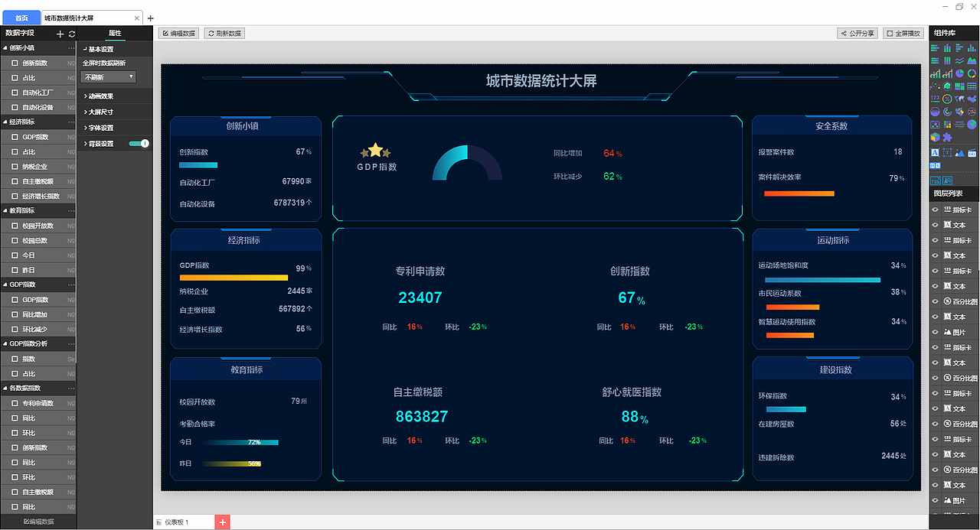Insert a donut chart component

(972, 73)
